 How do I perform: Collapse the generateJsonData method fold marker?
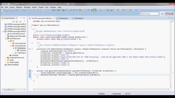[x=32, y=71]
